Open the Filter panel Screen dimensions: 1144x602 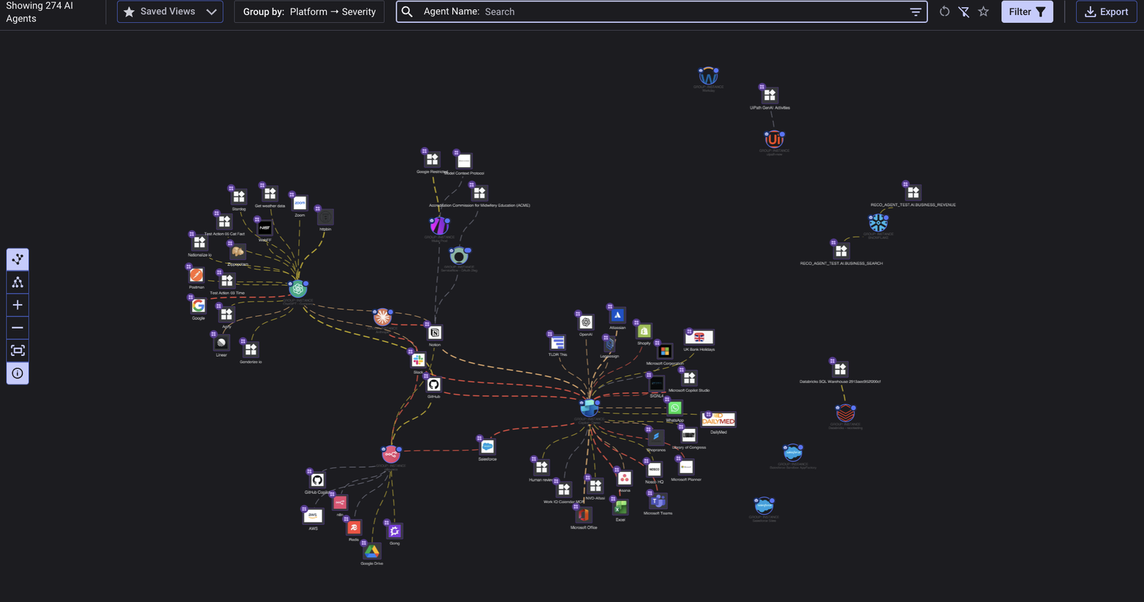click(1027, 11)
